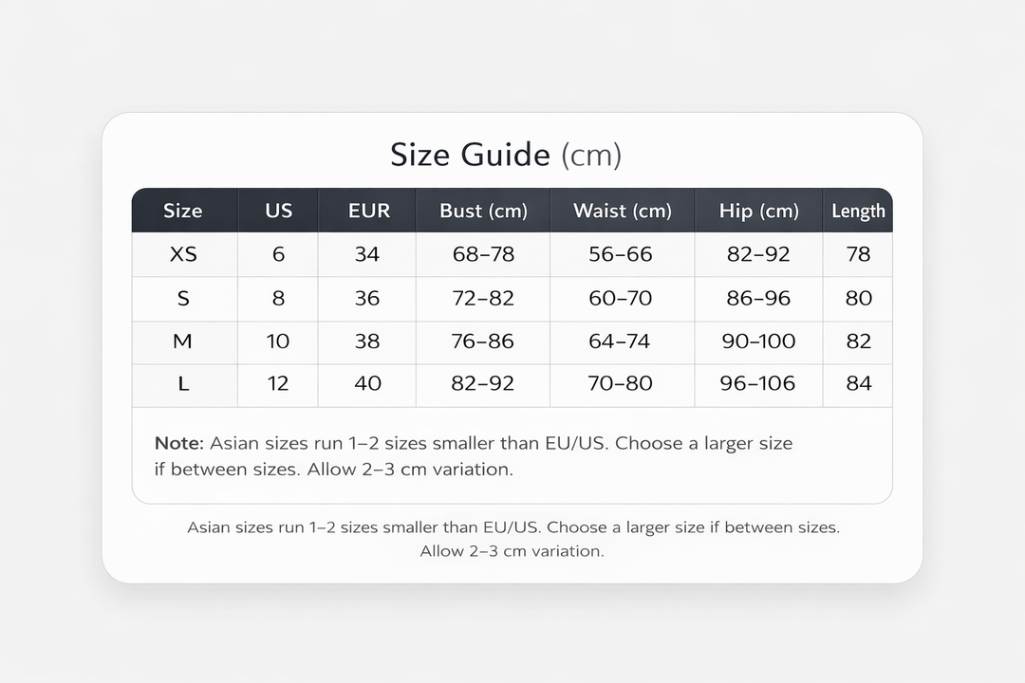This screenshot has width=1025, height=683.
Task: Select the Length value 84 for size L
Action: pyautogui.click(x=858, y=384)
